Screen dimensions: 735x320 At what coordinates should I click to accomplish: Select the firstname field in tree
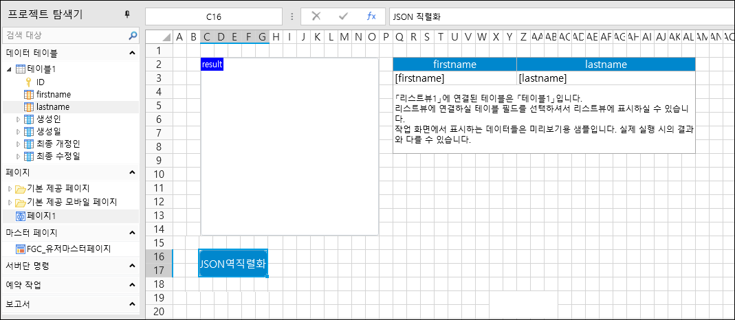[x=53, y=94]
